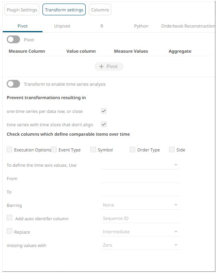Open the Barring dropdown showing None

pyautogui.click(x=140, y=205)
